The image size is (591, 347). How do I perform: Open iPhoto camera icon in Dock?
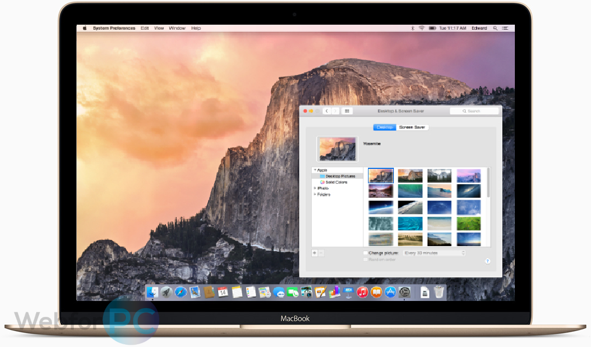tap(306, 292)
